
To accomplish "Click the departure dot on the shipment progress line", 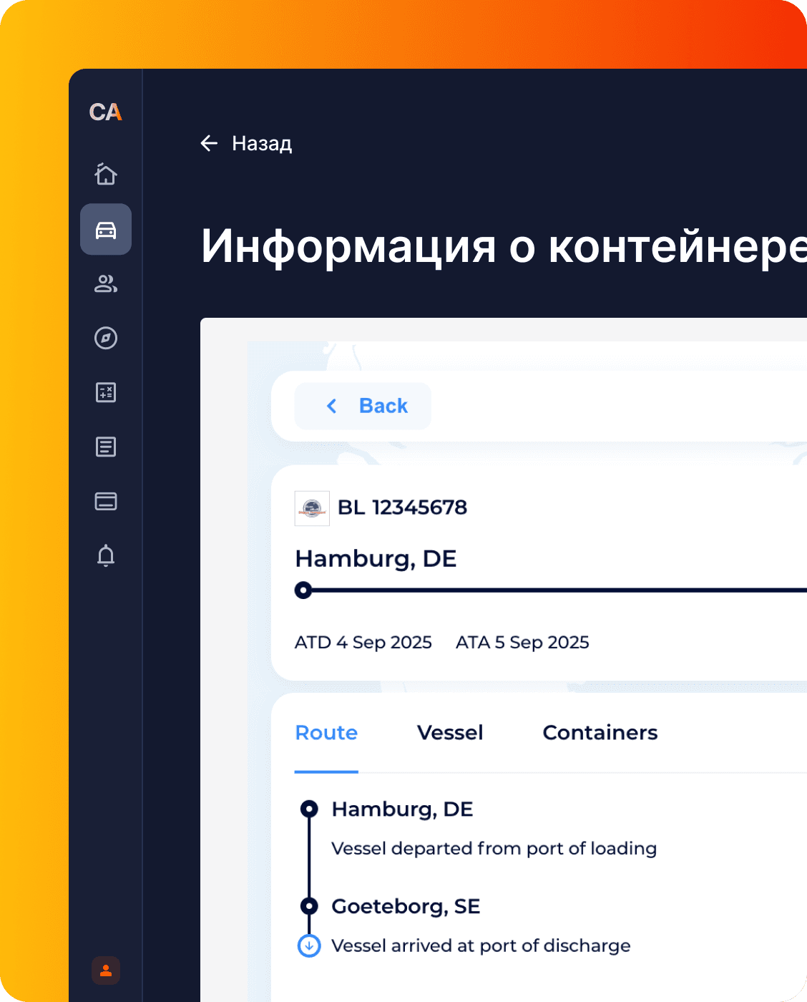I will point(303,590).
